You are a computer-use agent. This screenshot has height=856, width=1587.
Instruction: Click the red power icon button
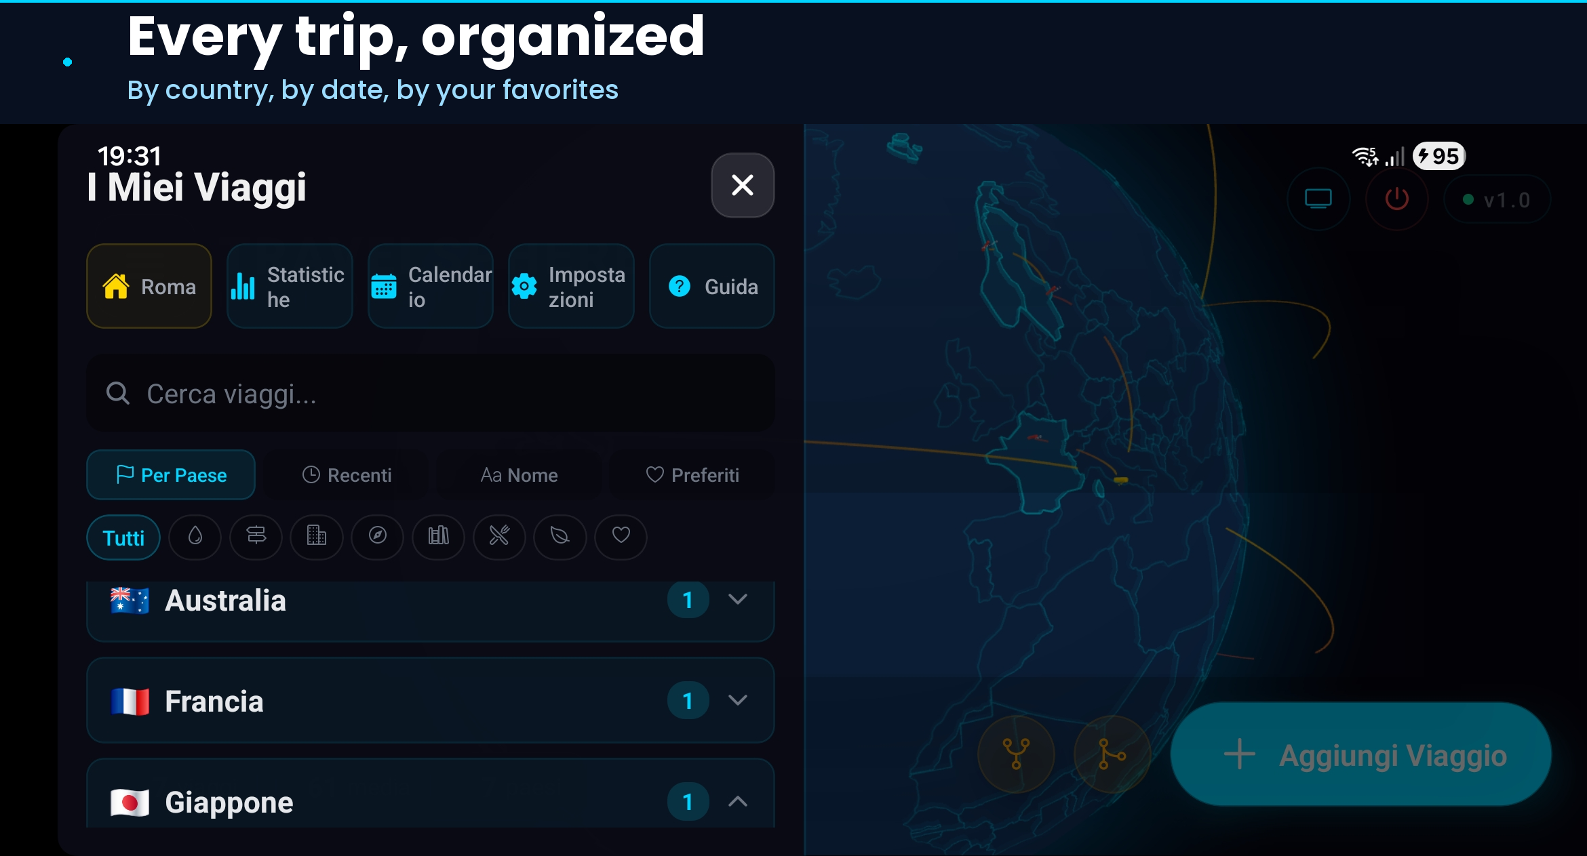(1396, 199)
